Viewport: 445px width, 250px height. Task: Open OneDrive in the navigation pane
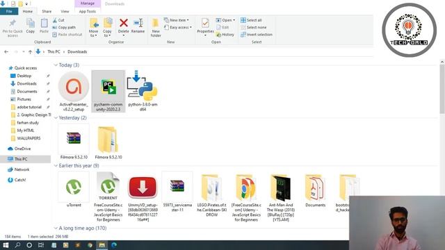point(22,149)
